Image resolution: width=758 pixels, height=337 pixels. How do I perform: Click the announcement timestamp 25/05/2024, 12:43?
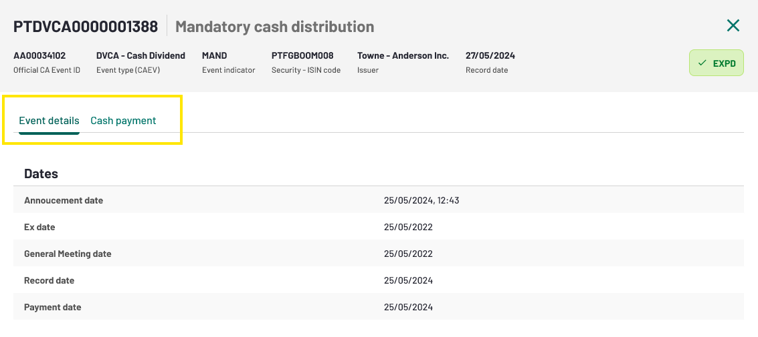[x=421, y=201]
